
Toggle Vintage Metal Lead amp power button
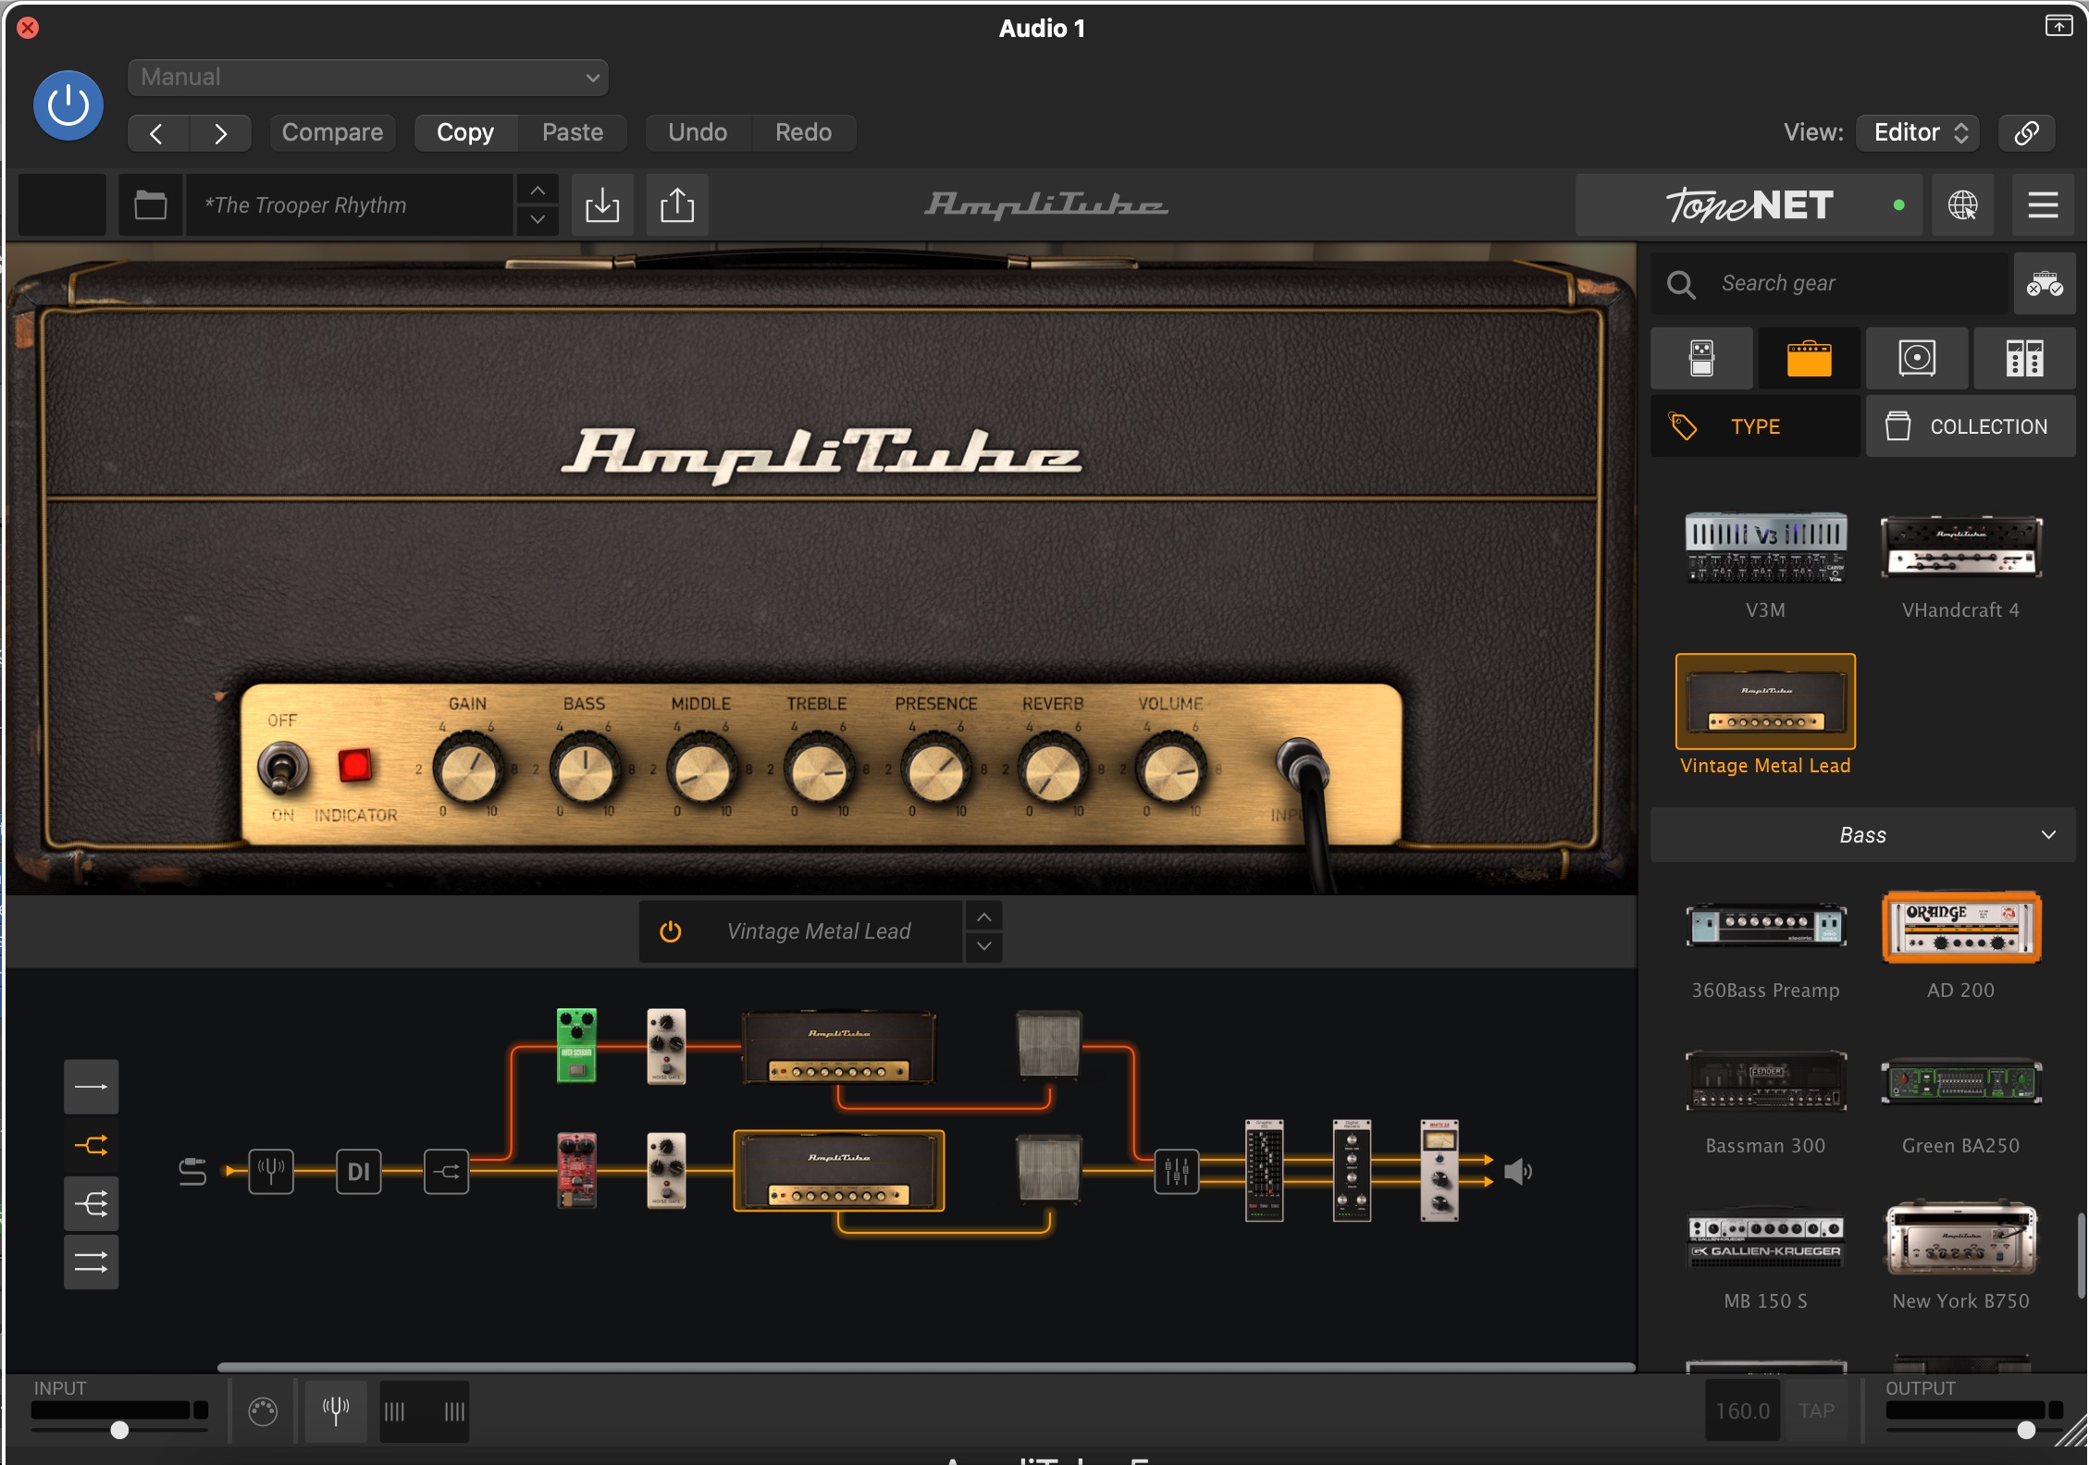click(670, 931)
